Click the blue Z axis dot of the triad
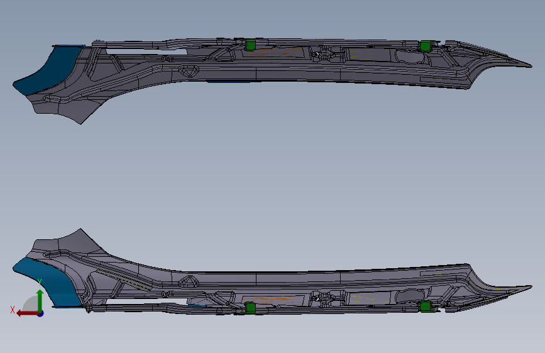Viewport: 545px width, 353px height. (x=41, y=313)
